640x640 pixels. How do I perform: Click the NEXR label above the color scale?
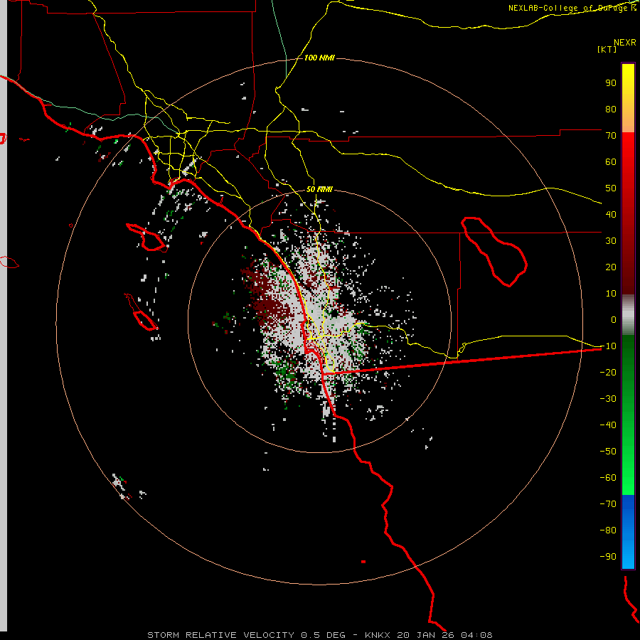pyautogui.click(x=624, y=43)
